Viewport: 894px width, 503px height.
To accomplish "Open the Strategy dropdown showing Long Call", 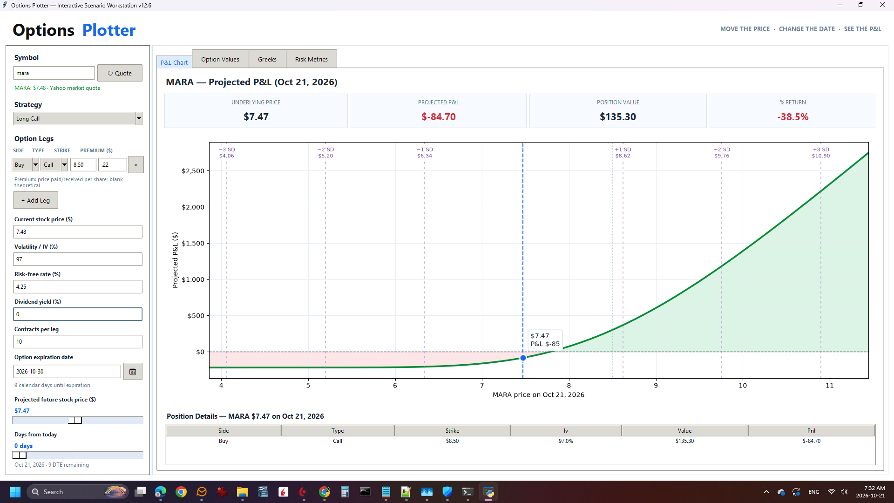I will (77, 119).
